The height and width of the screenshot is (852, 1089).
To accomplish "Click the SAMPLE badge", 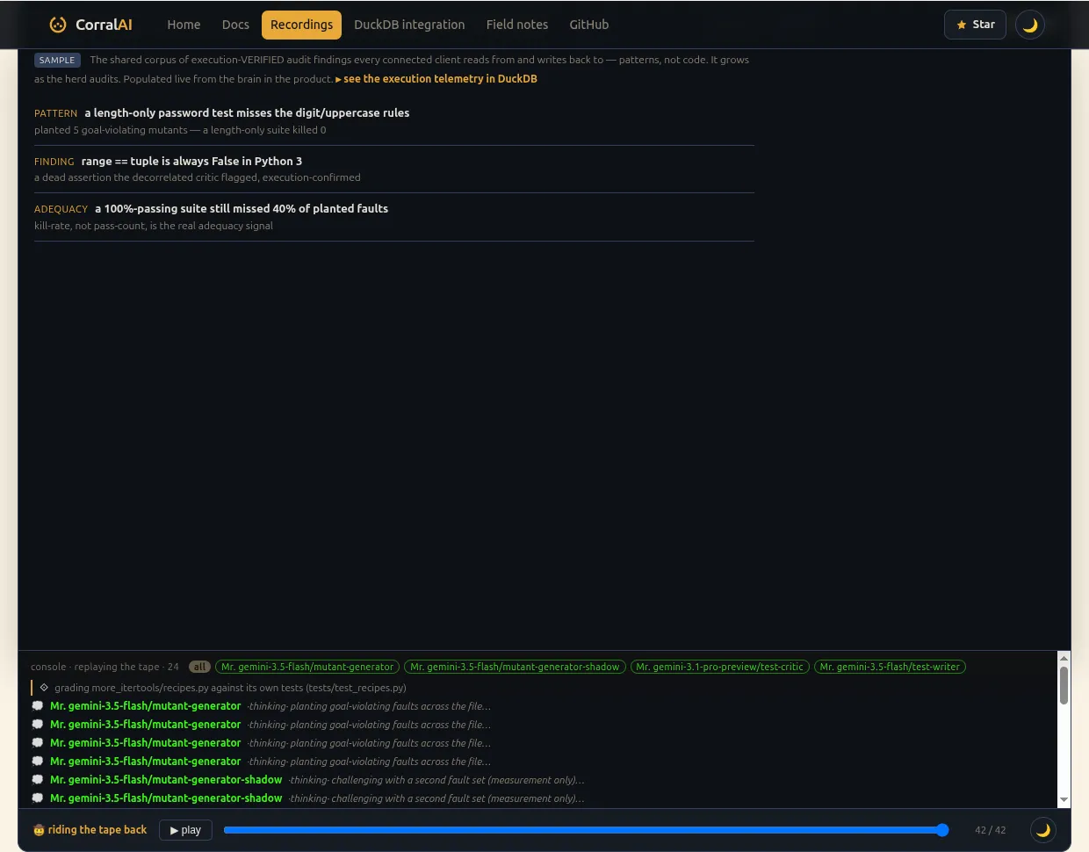I will click(57, 60).
